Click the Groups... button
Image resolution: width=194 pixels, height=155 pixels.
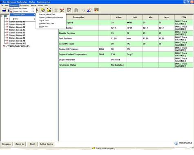pos(7,144)
